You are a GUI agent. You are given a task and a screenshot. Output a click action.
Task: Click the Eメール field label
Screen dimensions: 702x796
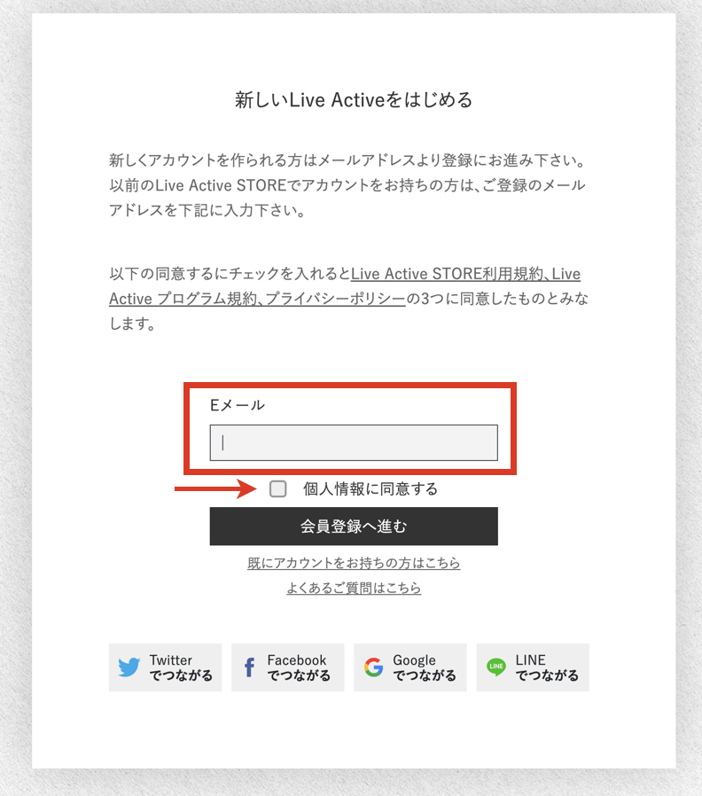click(237, 404)
